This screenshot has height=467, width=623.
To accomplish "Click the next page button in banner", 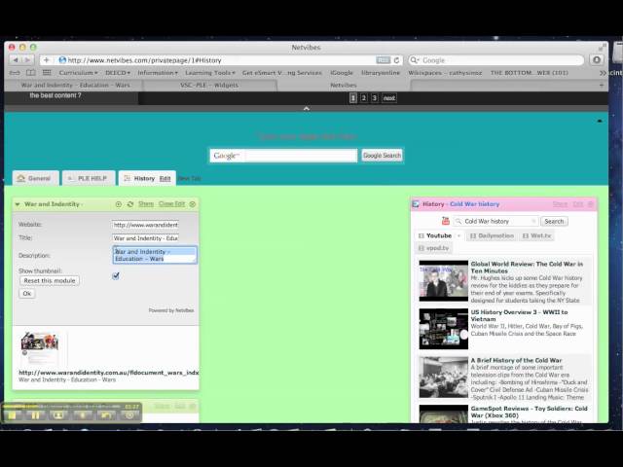I will 389,98.
